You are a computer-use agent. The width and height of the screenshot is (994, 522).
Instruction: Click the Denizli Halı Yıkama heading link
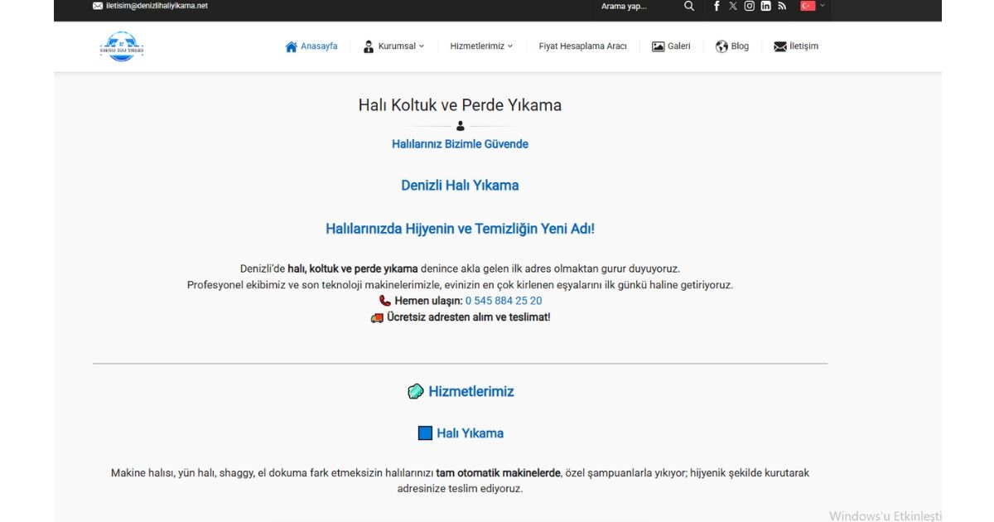(460, 186)
